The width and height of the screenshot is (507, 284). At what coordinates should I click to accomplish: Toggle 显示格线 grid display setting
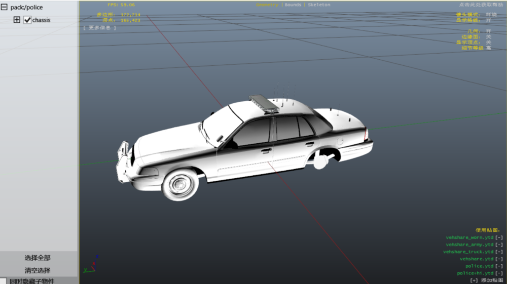(488, 20)
